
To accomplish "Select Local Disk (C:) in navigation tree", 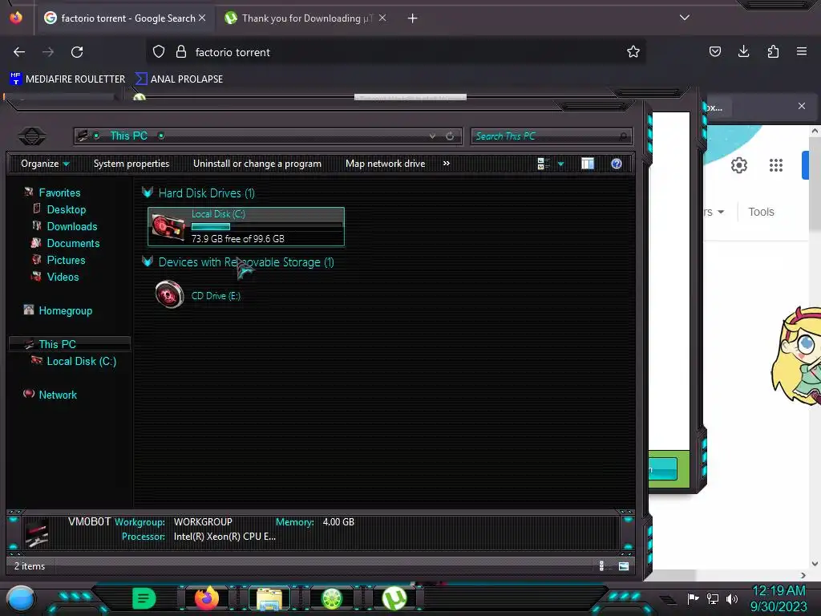I will [x=81, y=361].
